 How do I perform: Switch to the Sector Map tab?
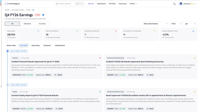pyautogui.click(x=11, y=45)
